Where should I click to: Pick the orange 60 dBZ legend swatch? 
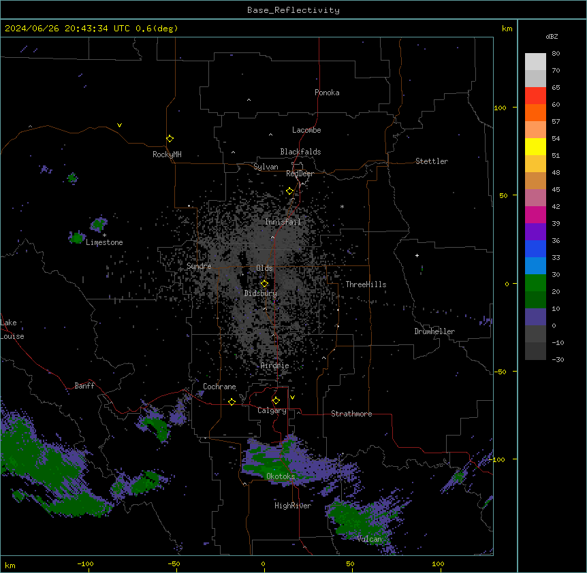click(x=535, y=112)
